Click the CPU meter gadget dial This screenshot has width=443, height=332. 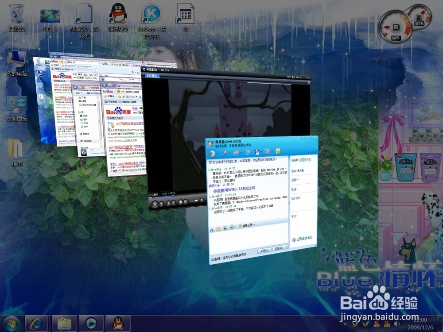(396, 27)
